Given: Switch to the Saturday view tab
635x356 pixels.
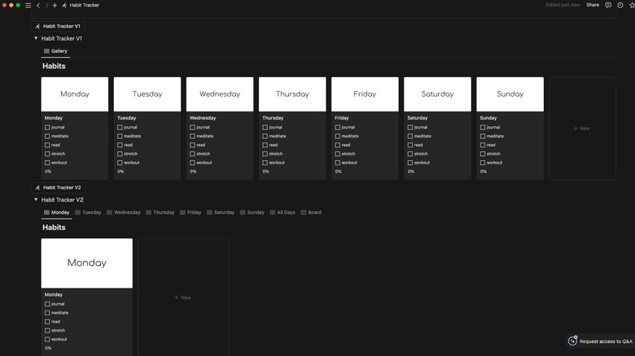Looking at the screenshot, I should point(221,212).
